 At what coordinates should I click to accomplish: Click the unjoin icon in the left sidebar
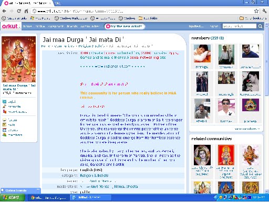(x=4, y=101)
